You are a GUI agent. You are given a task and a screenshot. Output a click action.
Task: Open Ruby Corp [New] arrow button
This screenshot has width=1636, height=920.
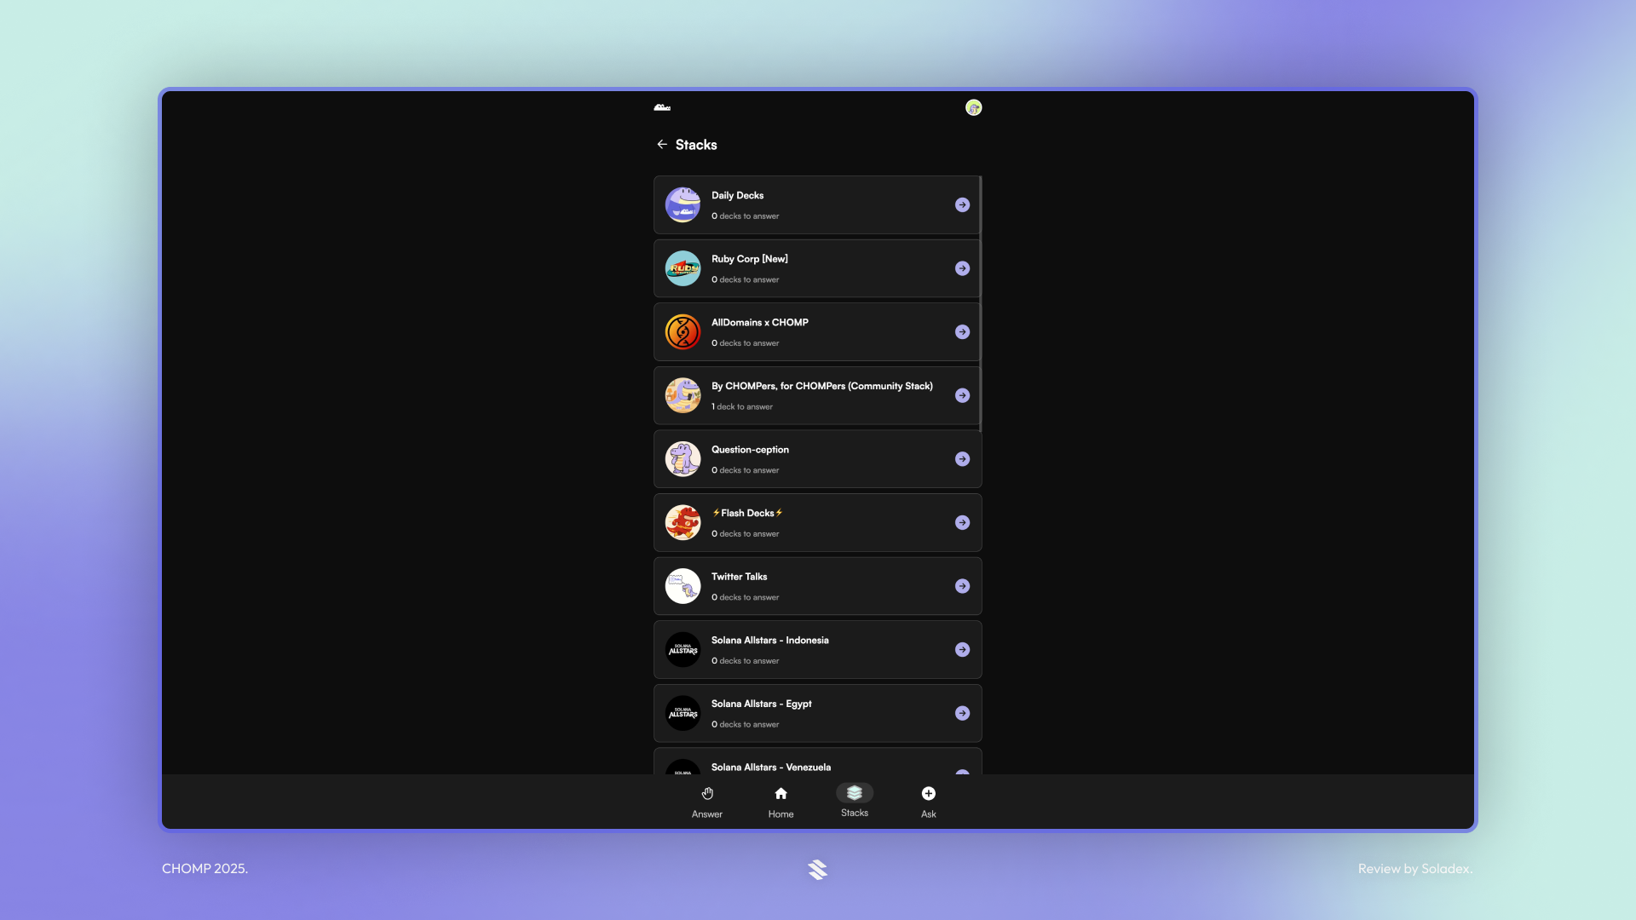[x=962, y=268]
